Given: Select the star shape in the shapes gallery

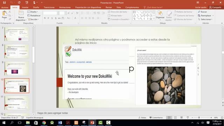Looking at the screenshot, I should point(151,19).
